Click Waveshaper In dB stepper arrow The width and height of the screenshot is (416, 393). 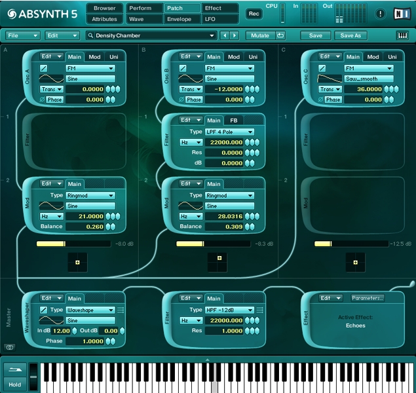75,331
